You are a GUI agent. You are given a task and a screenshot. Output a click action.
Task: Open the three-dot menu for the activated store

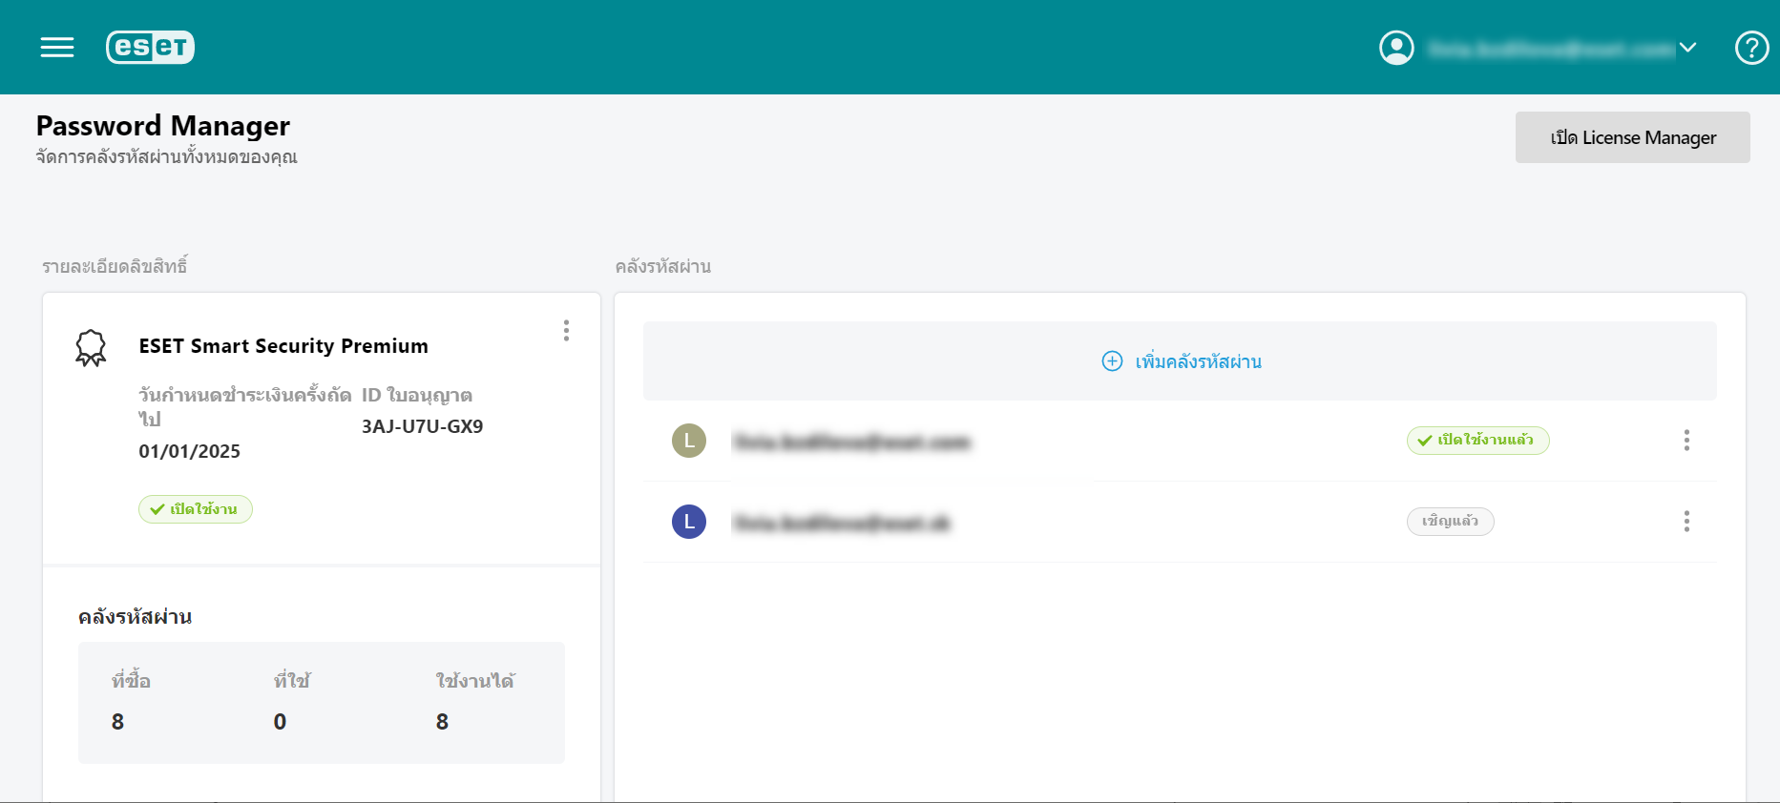click(1686, 440)
